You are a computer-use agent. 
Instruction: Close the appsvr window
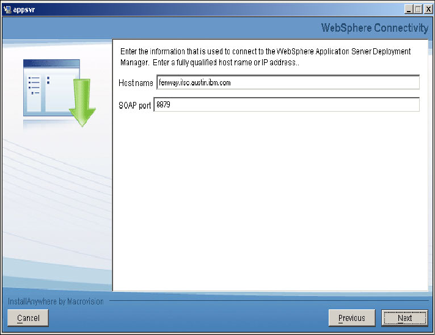(x=428, y=9)
